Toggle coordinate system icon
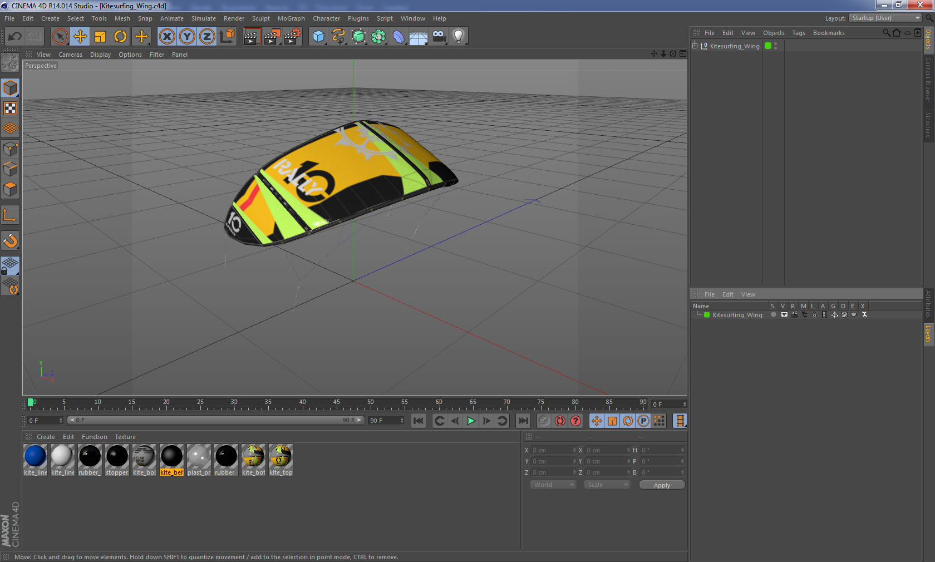 tap(227, 37)
